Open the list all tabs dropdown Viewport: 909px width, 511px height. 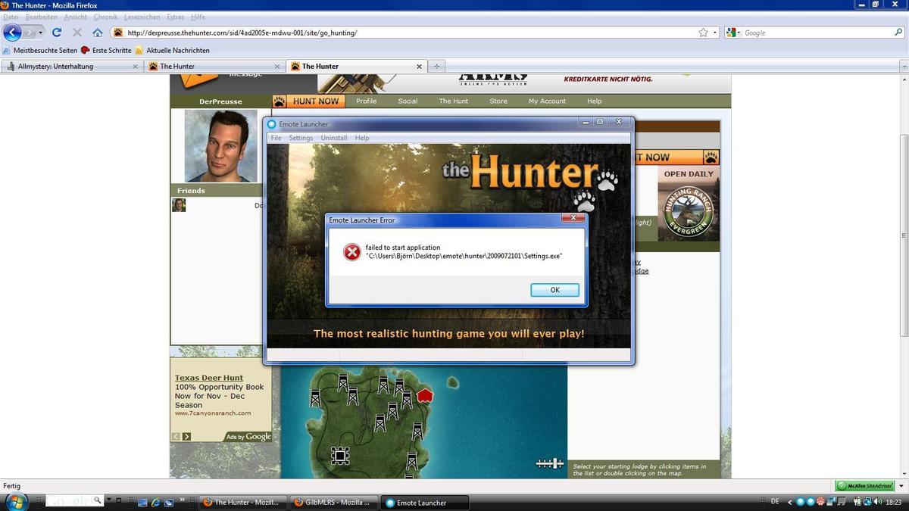pos(903,67)
